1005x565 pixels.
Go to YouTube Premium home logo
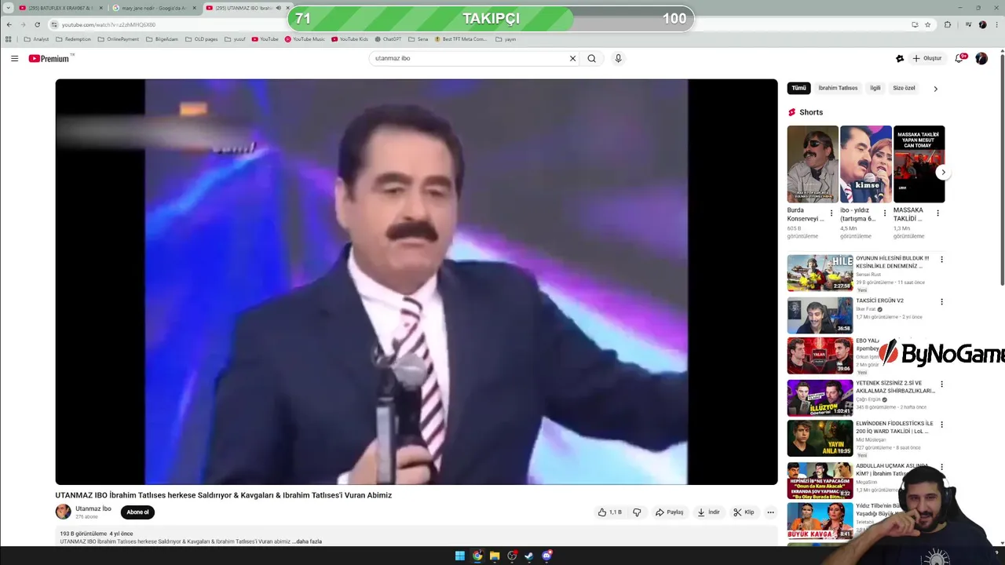(x=49, y=58)
